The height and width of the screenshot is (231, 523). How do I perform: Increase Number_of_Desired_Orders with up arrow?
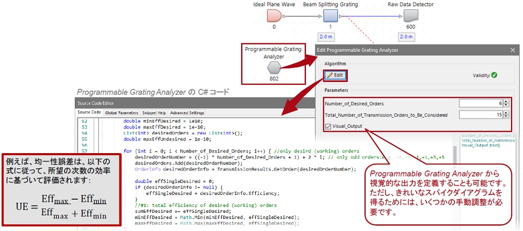(506, 102)
